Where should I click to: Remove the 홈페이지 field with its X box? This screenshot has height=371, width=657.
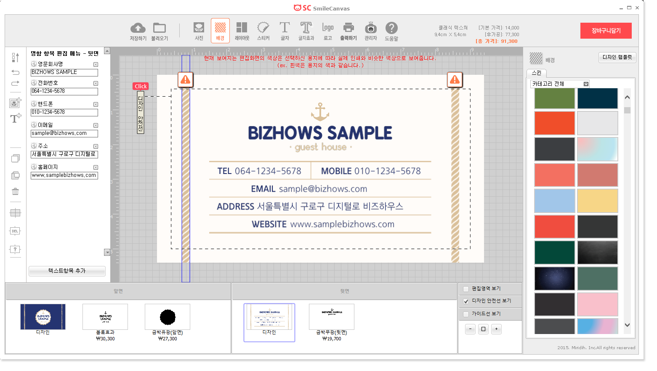click(x=96, y=167)
